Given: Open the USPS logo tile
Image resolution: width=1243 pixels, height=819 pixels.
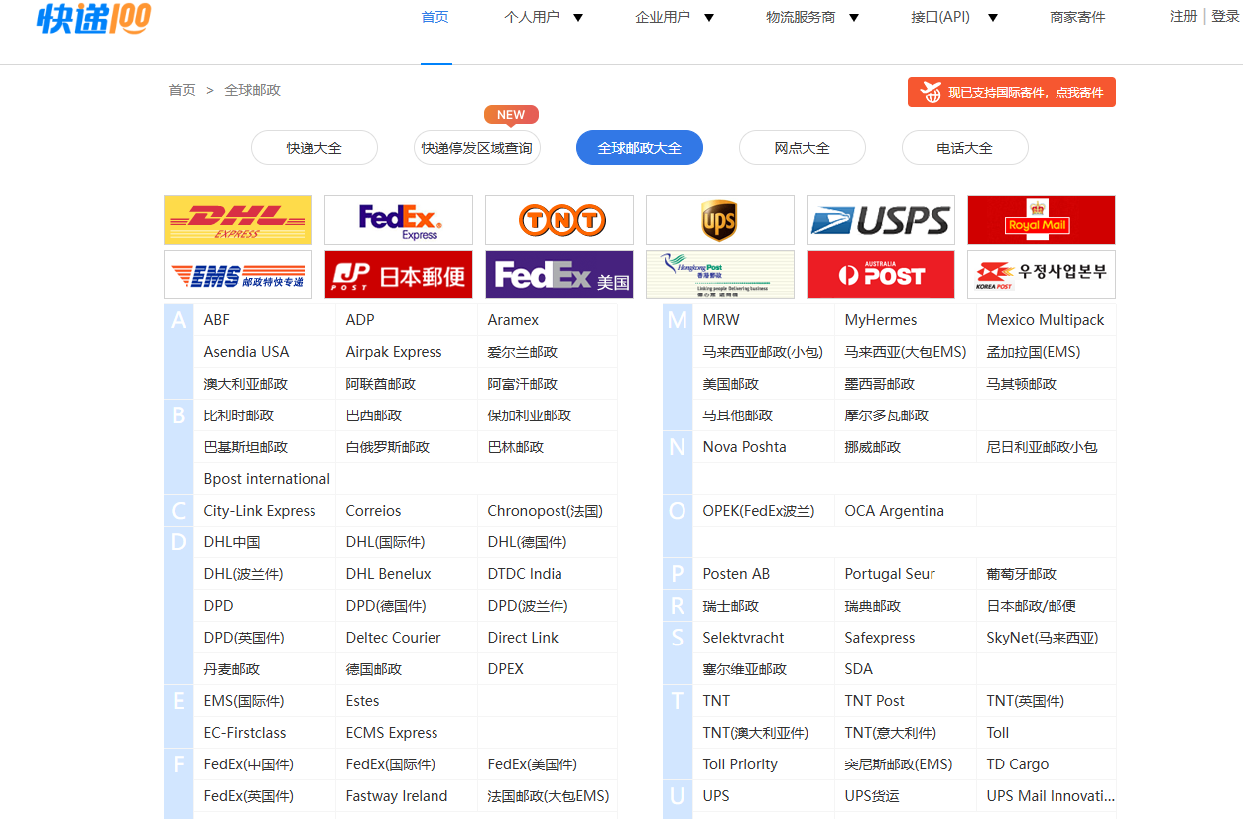Looking at the screenshot, I should click(880, 220).
